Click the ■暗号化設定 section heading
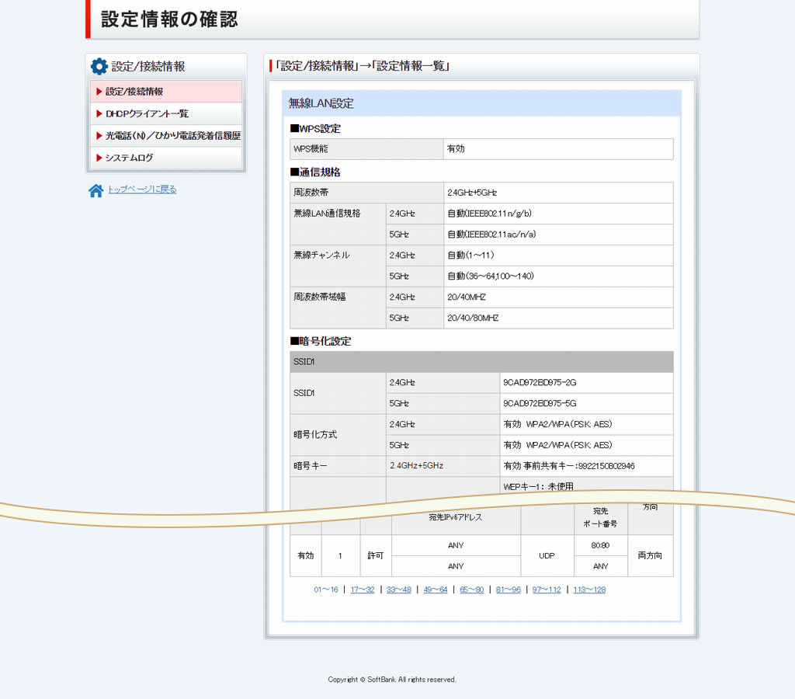 [321, 341]
